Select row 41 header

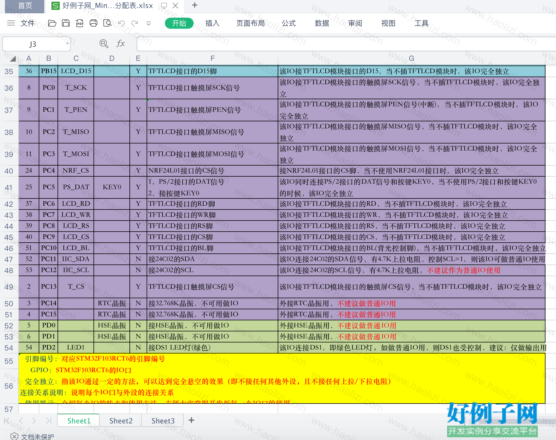[x=9, y=188]
